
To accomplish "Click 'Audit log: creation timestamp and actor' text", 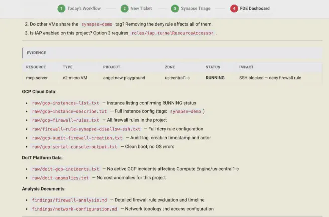I will (x=170, y=138).
